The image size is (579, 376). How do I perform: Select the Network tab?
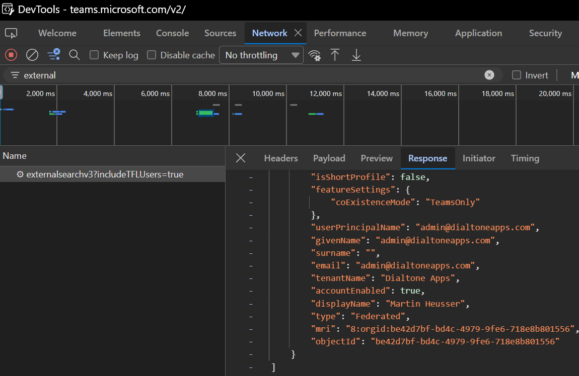pyautogui.click(x=269, y=33)
